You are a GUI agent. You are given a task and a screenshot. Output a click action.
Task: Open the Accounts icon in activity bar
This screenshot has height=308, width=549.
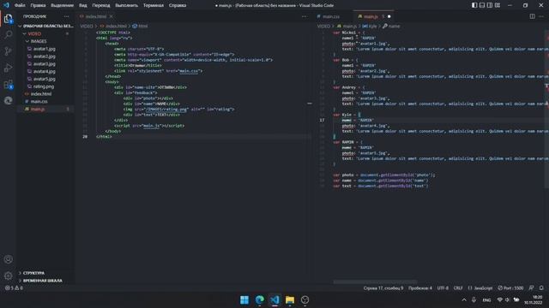pos(8,259)
